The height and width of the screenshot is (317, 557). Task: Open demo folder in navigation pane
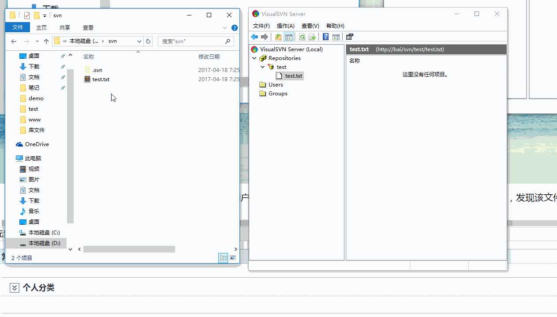tap(36, 98)
